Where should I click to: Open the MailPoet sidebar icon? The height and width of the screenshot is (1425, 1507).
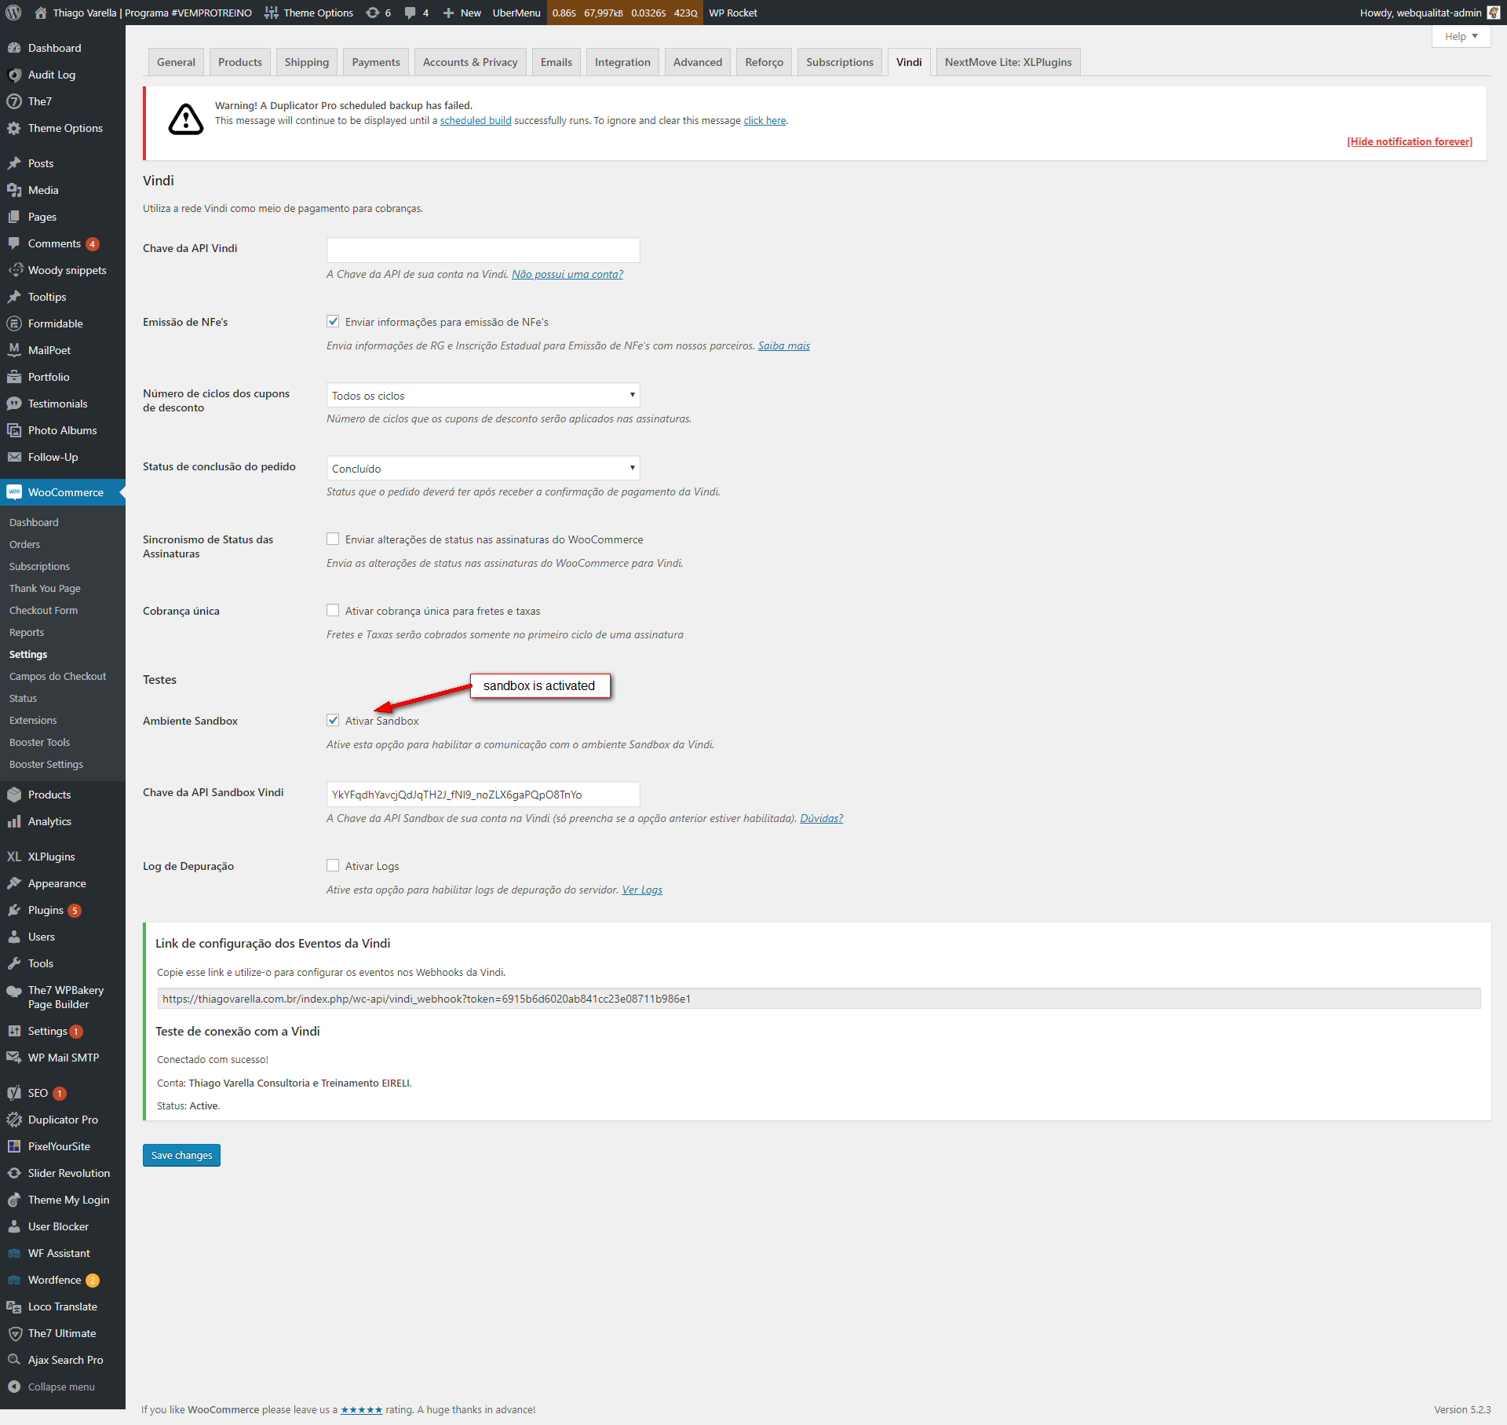[x=14, y=350]
